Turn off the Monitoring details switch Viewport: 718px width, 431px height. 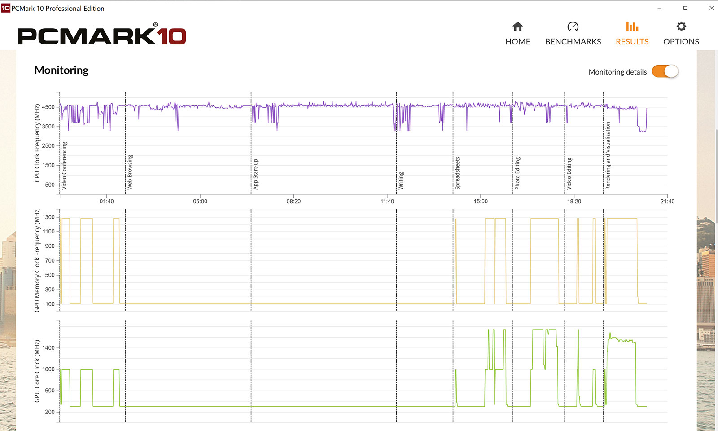(665, 71)
